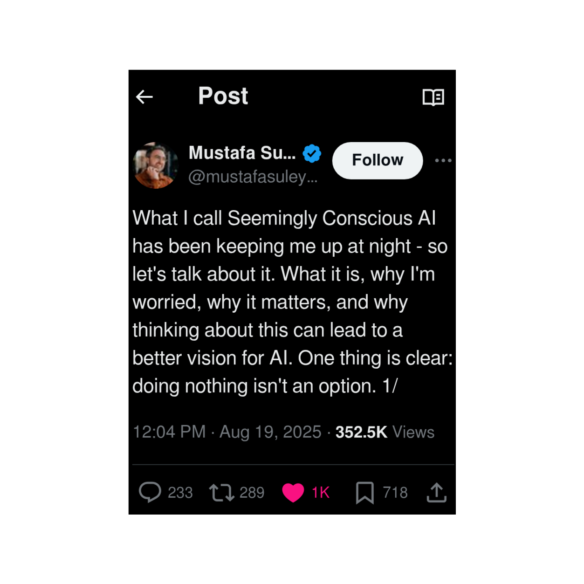Click the 12:04 PM Aug 19 timestamp
Image resolution: width=584 pixels, height=584 pixels.
pyautogui.click(x=227, y=432)
